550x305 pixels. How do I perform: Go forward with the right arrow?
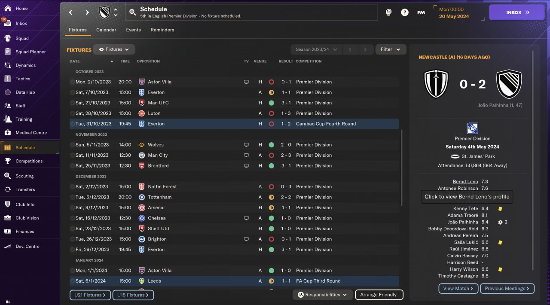click(x=87, y=12)
